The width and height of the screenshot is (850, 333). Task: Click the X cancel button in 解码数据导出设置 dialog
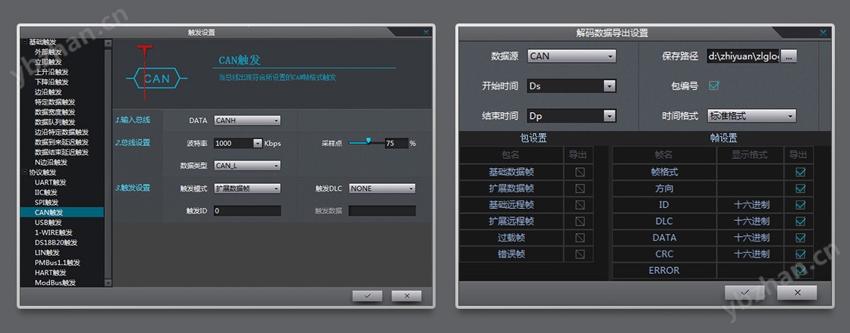tap(796, 292)
